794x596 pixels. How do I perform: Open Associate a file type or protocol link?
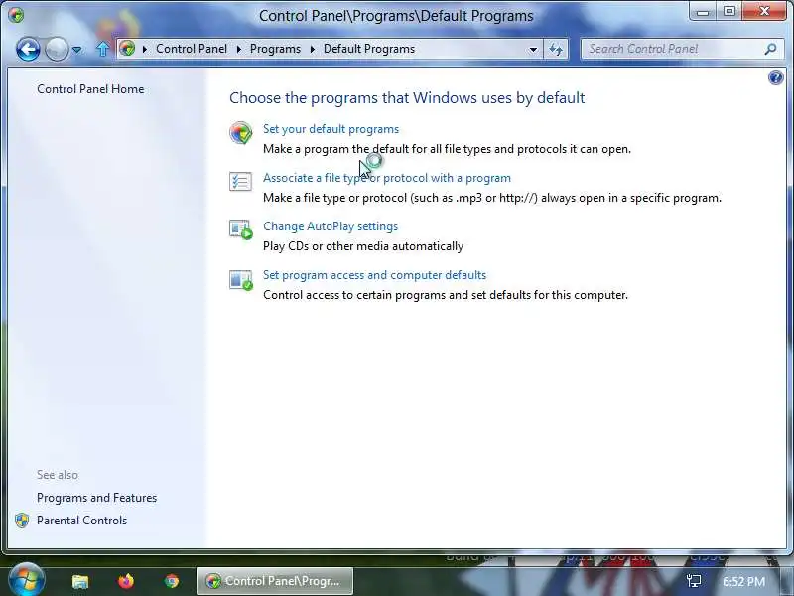coord(387,178)
